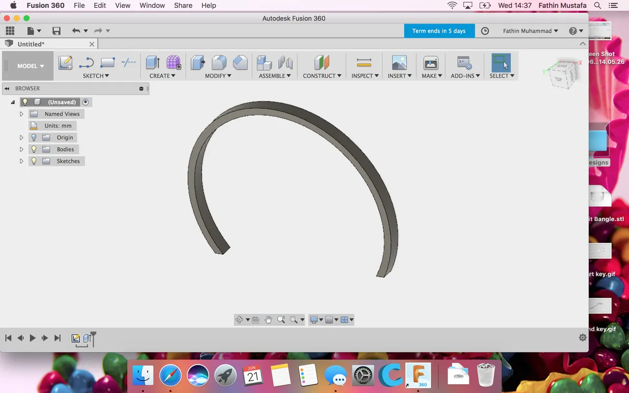Undo the last action
The image size is (629, 393).
pyautogui.click(x=76, y=31)
